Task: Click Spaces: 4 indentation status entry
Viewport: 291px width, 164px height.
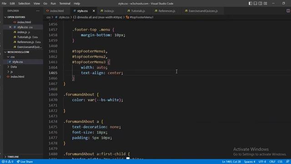Action: pos(250,162)
